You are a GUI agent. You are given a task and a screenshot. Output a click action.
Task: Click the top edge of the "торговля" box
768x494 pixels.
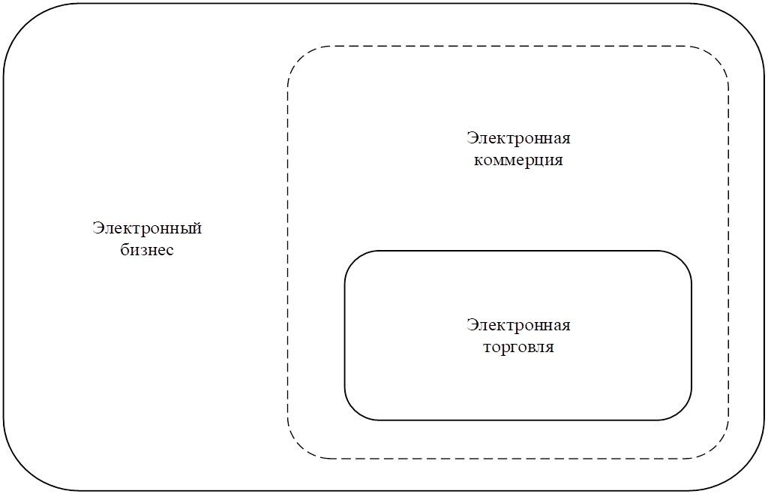pos(517,251)
